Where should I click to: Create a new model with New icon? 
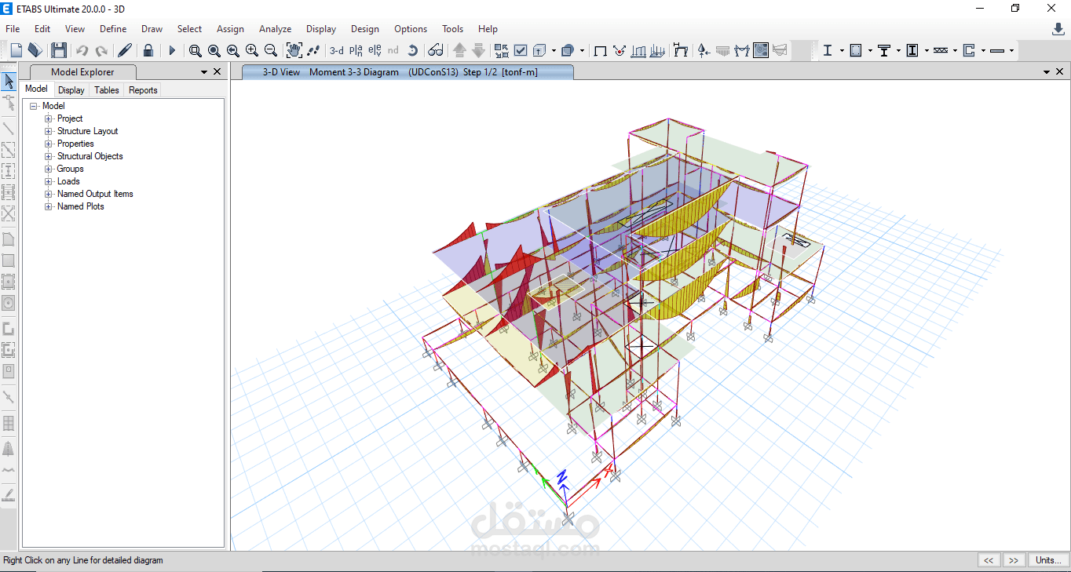pos(16,50)
